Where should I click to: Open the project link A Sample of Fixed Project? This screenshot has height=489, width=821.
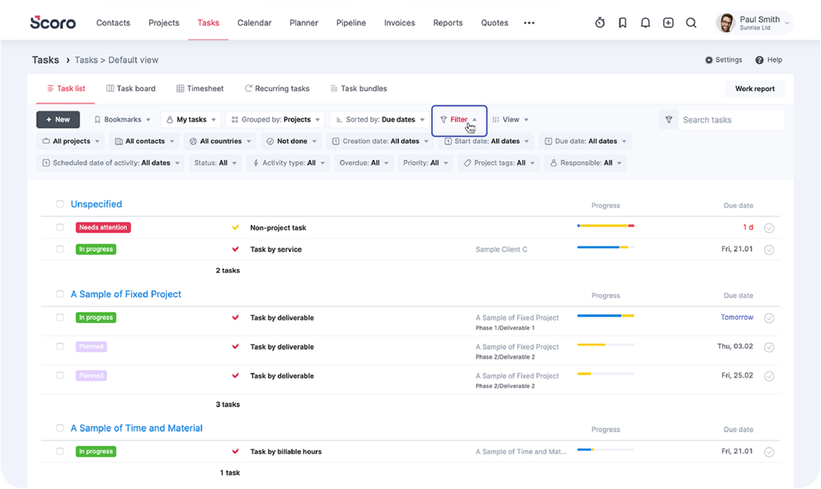tap(126, 294)
